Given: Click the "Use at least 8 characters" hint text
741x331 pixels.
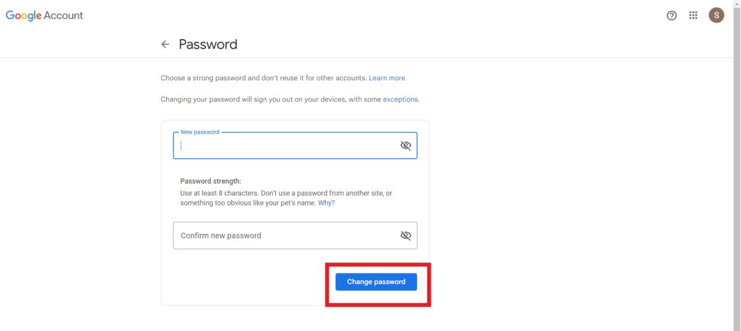Looking at the screenshot, I should [x=287, y=198].
